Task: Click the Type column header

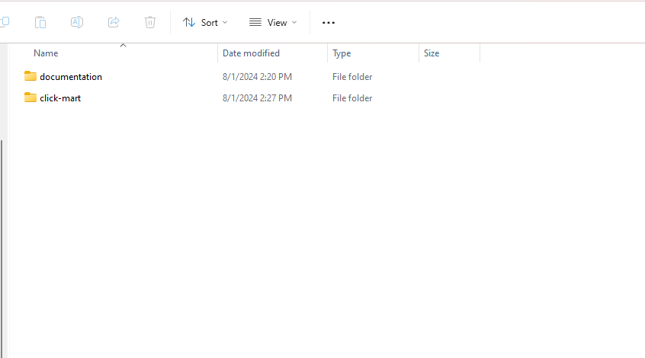Action: 342,53
